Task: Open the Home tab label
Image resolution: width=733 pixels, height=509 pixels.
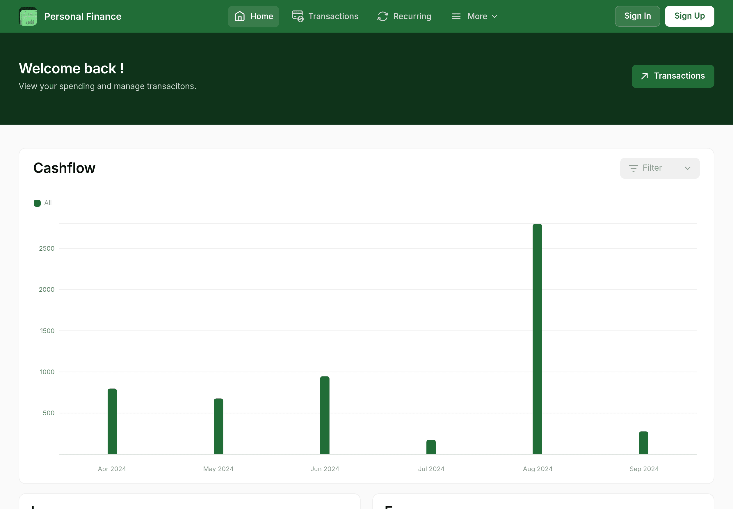Action: point(261,16)
